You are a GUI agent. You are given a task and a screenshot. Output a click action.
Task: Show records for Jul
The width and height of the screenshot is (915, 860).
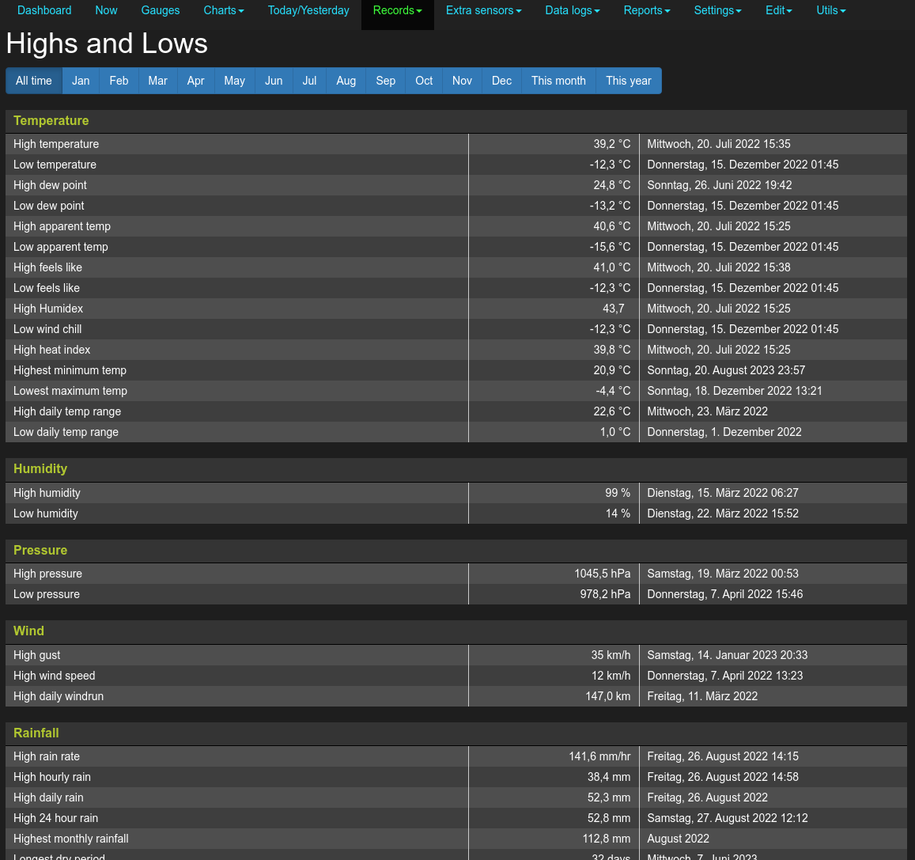click(x=309, y=81)
